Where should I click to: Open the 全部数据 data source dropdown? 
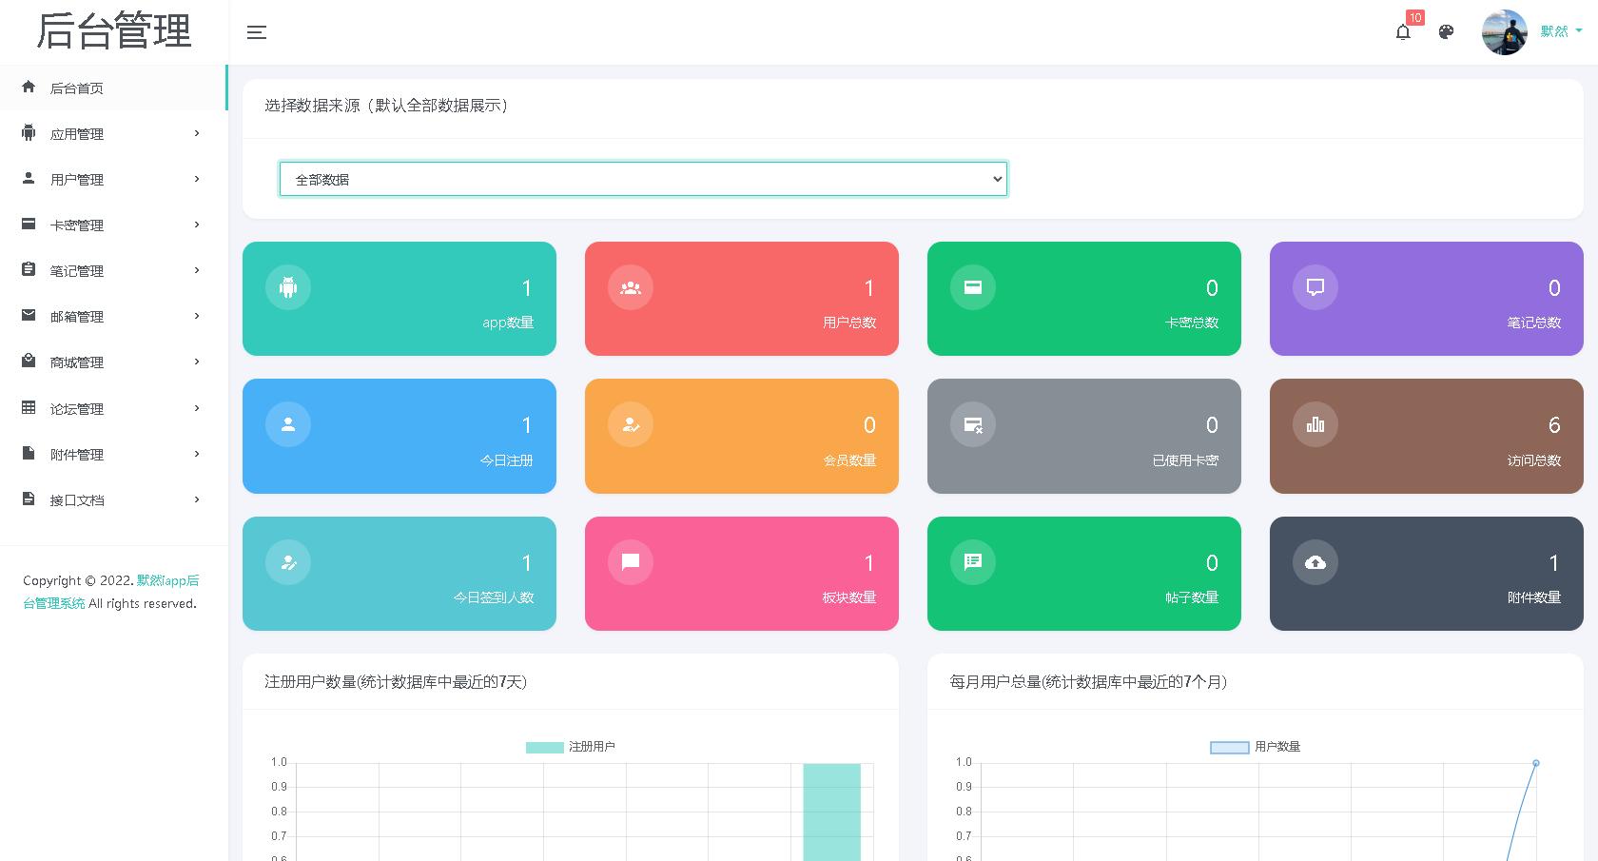point(643,179)
